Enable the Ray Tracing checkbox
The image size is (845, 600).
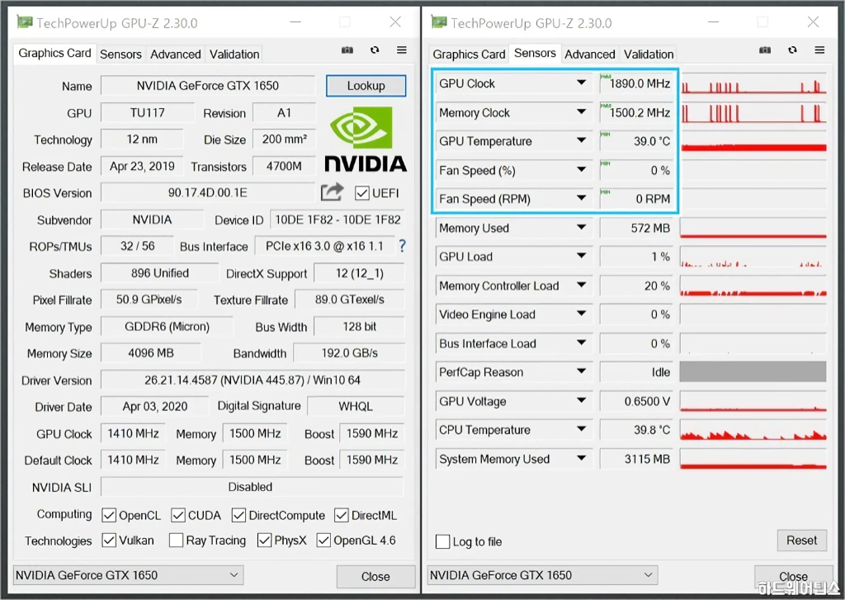177,540
